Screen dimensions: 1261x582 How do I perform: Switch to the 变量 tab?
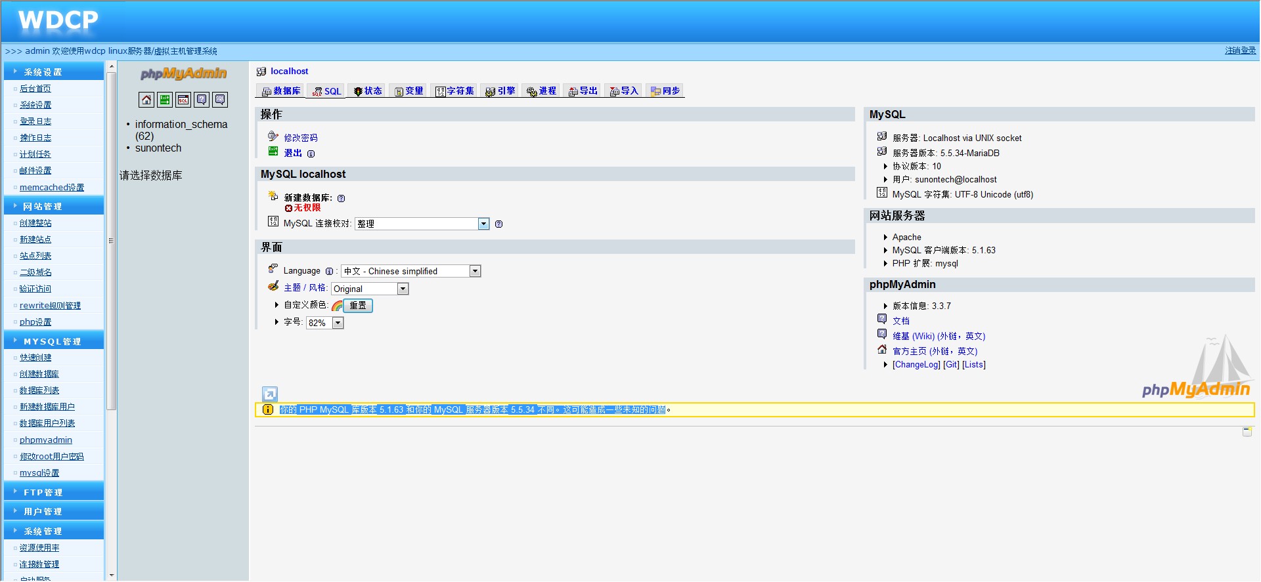pos(409,91)
